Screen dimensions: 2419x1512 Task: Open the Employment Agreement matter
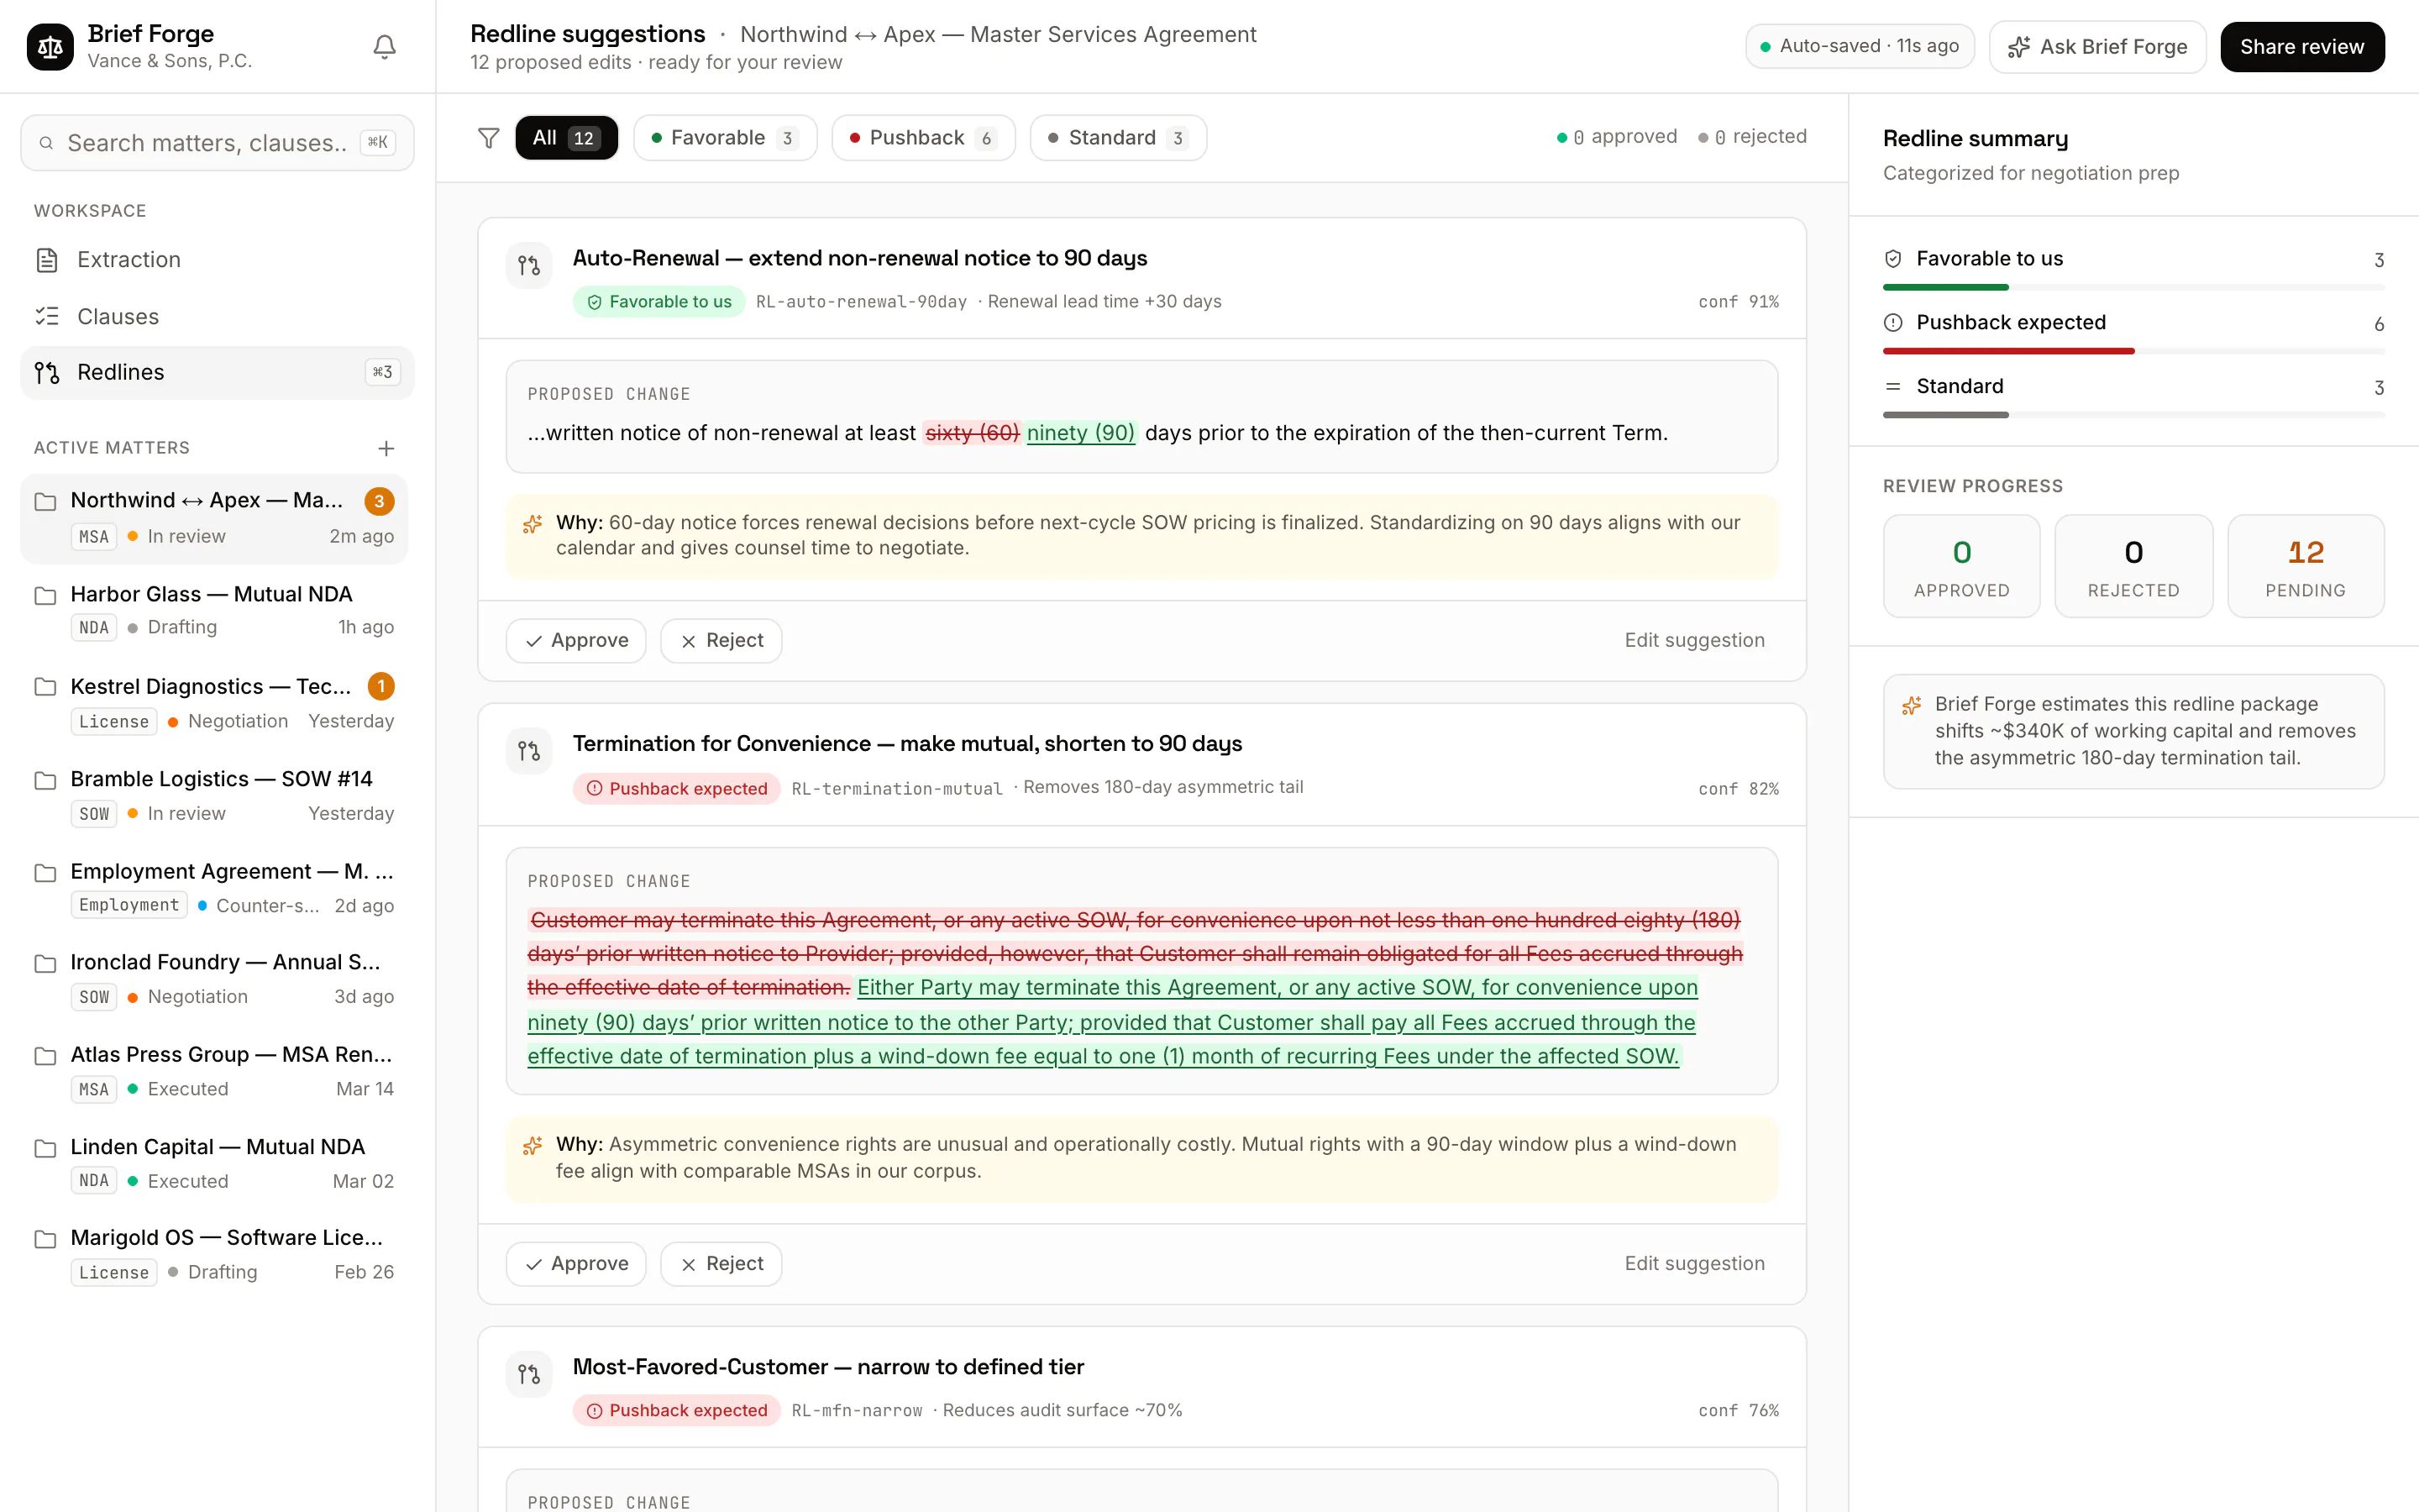click(x=214, y=888)
